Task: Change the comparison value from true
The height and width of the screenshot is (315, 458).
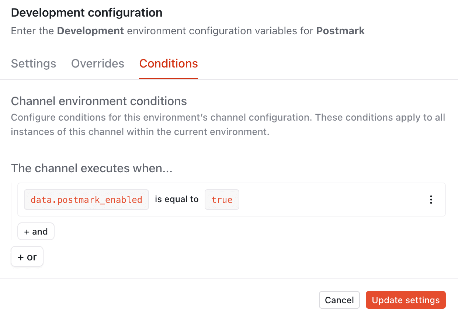Action: pyautogui.click(x=222, y=199)
